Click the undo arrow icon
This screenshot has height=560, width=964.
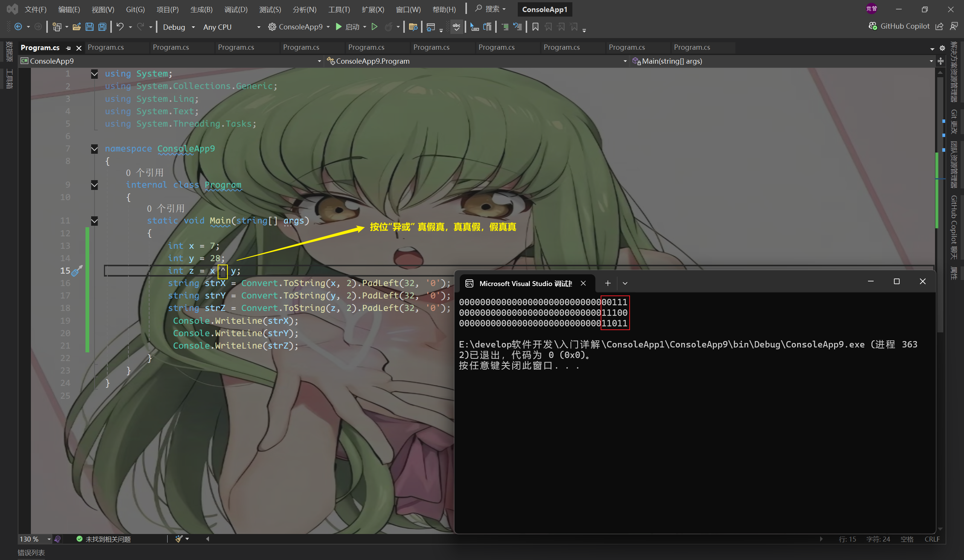point(120,27)
